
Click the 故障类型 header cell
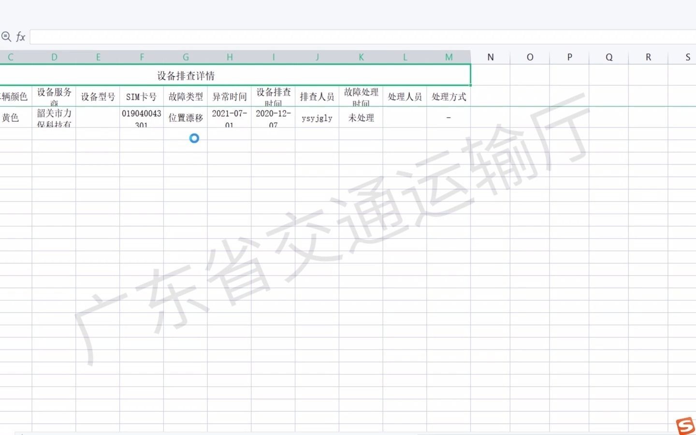click(x=186, y=97)
